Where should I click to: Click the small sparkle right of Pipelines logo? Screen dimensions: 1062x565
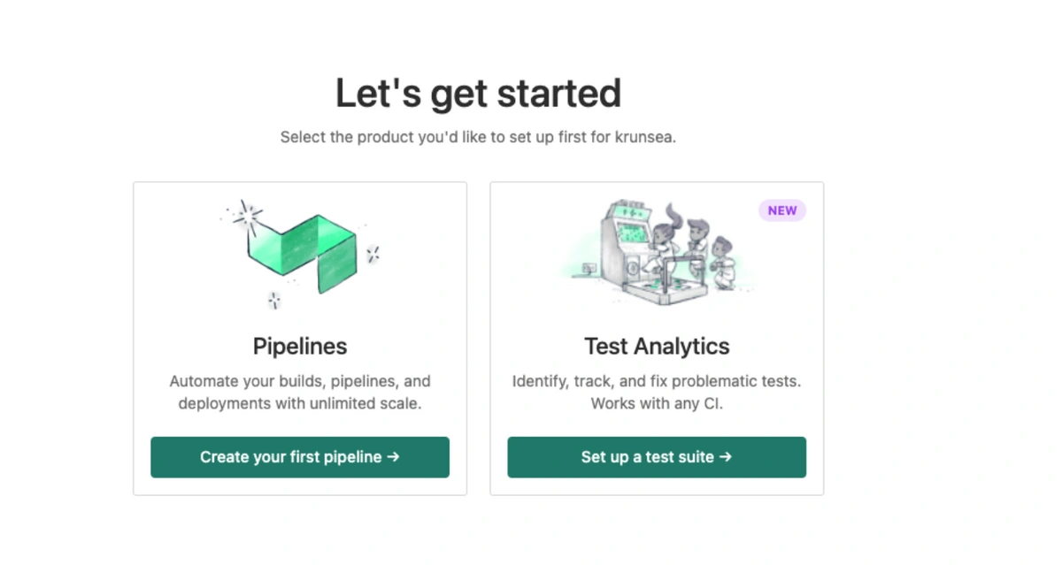coord(373,254)
